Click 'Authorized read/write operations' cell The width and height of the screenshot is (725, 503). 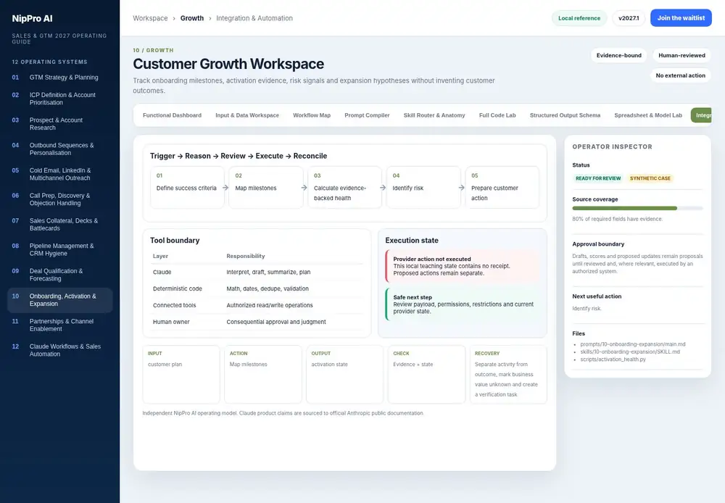click(270, 305)
